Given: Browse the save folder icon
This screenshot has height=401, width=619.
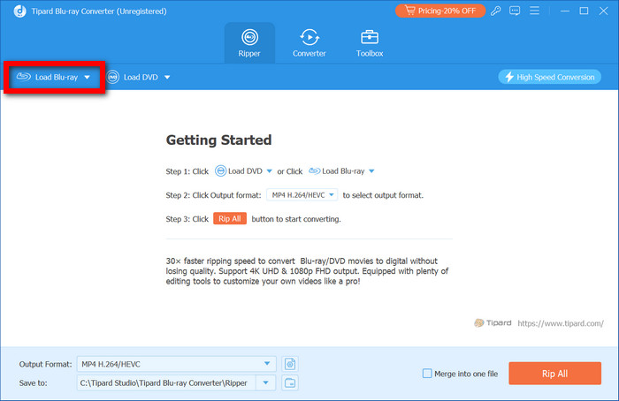Looking at the screenshot, I should pyautogui.click(x=290, y=382).
